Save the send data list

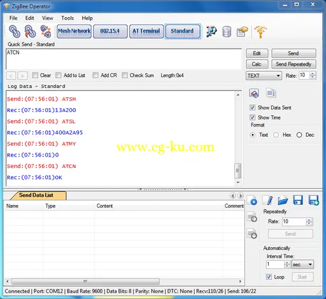298,200
